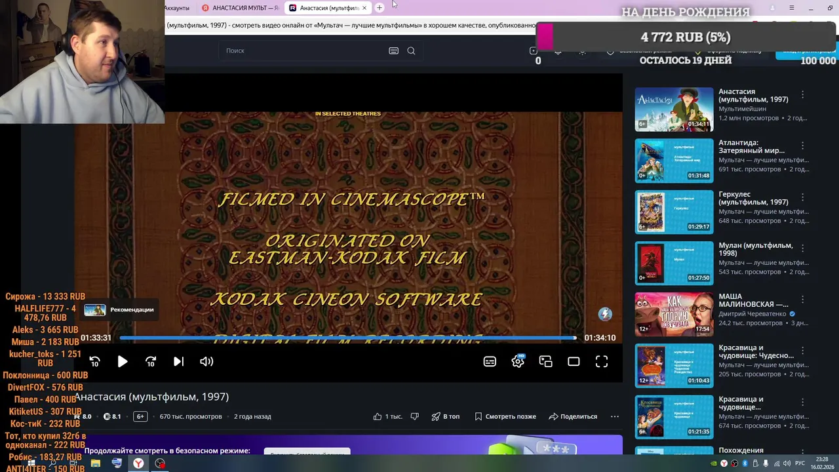This screenshot has height=472, width=839.
Task: Click the 6+ age rating badge
Action: [140, 416]
